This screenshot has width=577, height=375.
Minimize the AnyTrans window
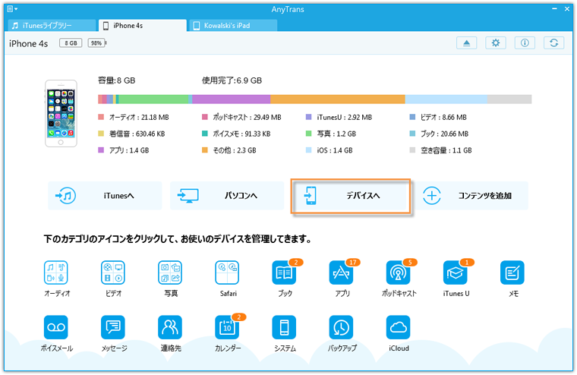click(x=554, y=9)
